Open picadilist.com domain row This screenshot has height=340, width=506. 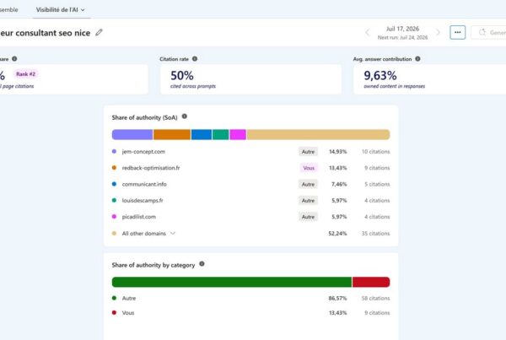point(250,217)
